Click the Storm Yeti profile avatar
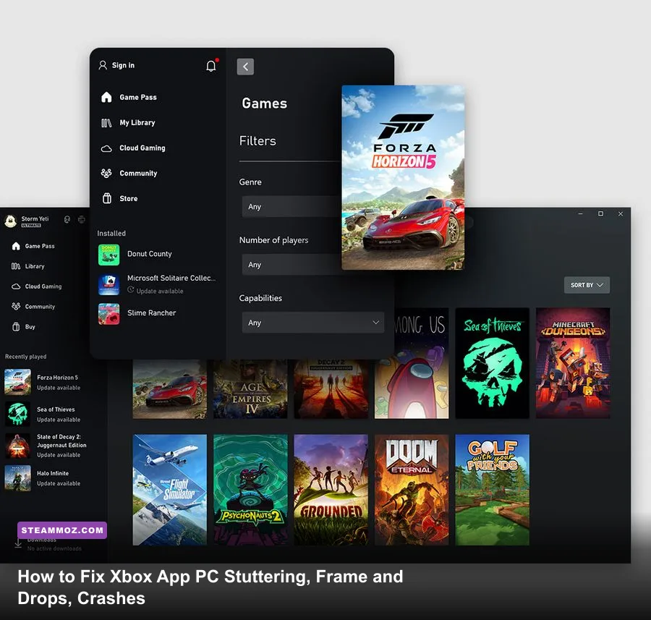The image size is (651, 620). [10, 221]
